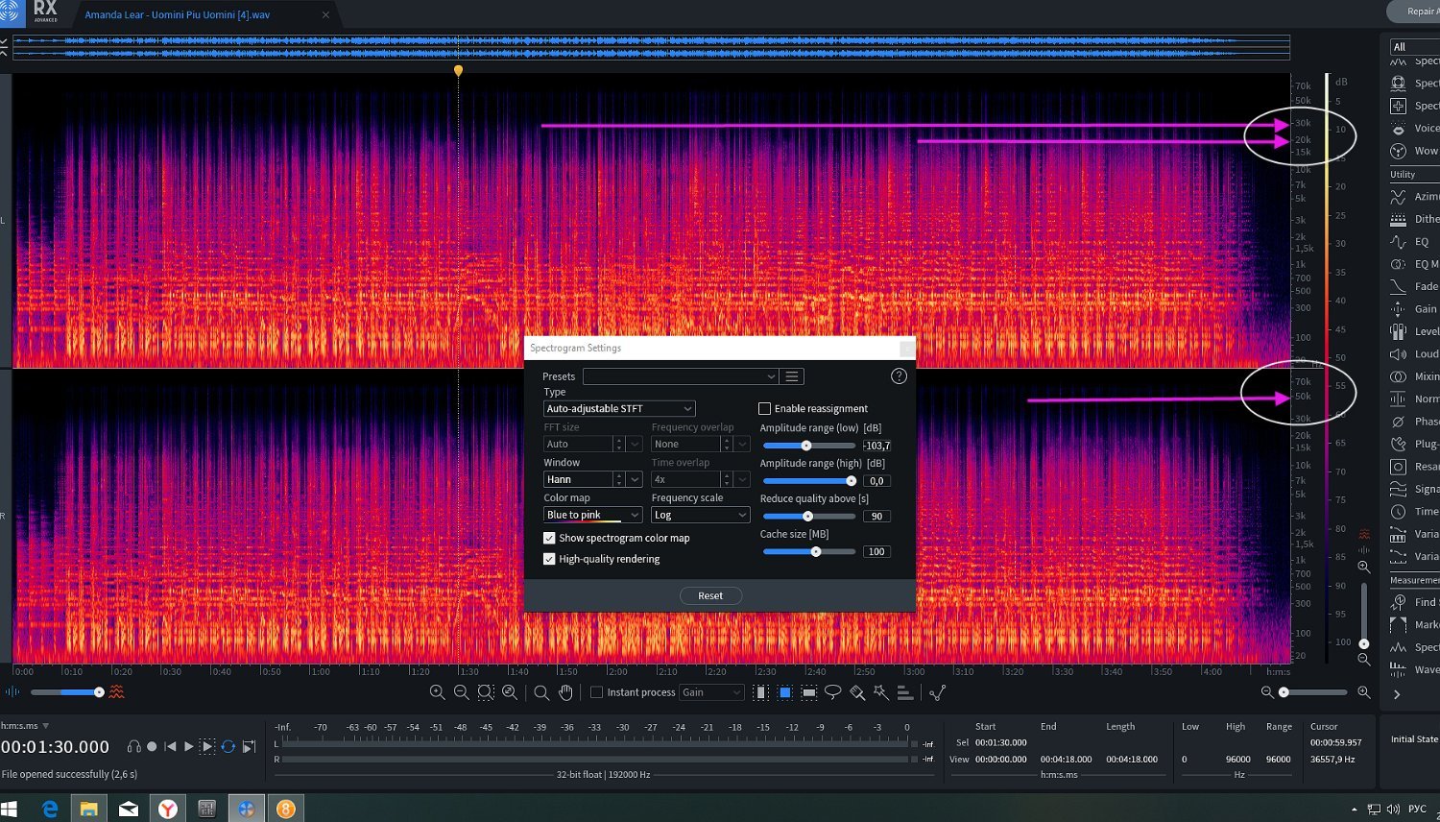The image size is (1440, 822).
Task: Choose the Brush selection tool
Action: (x=857, y=692)
